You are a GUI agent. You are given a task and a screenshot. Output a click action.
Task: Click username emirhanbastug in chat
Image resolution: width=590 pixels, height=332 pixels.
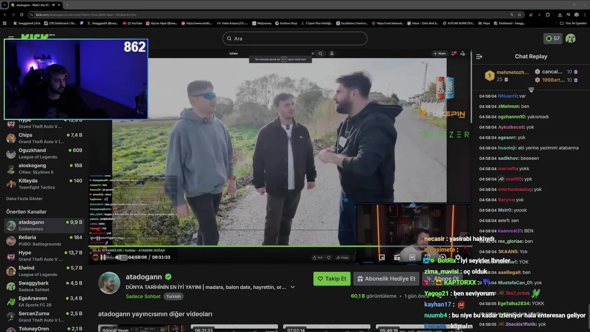515,190
